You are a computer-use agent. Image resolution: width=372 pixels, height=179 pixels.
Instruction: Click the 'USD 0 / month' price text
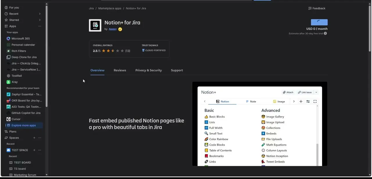click(x=317, y=29)
